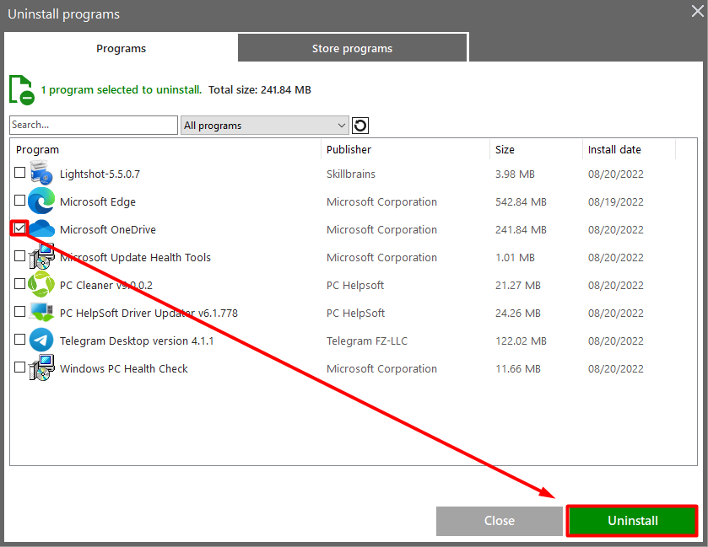Click the Skillbrains publisher cell
708x547 pixels.
pos(351,174)
